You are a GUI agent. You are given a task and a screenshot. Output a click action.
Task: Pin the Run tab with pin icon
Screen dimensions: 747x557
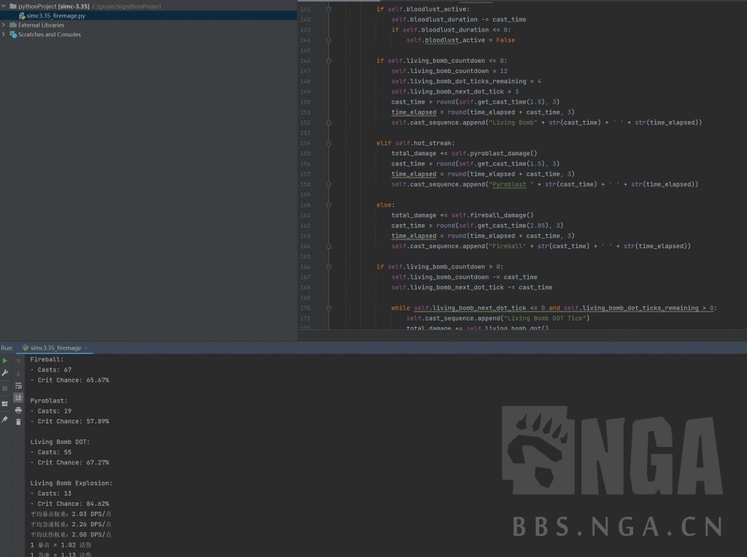[5, 419]
